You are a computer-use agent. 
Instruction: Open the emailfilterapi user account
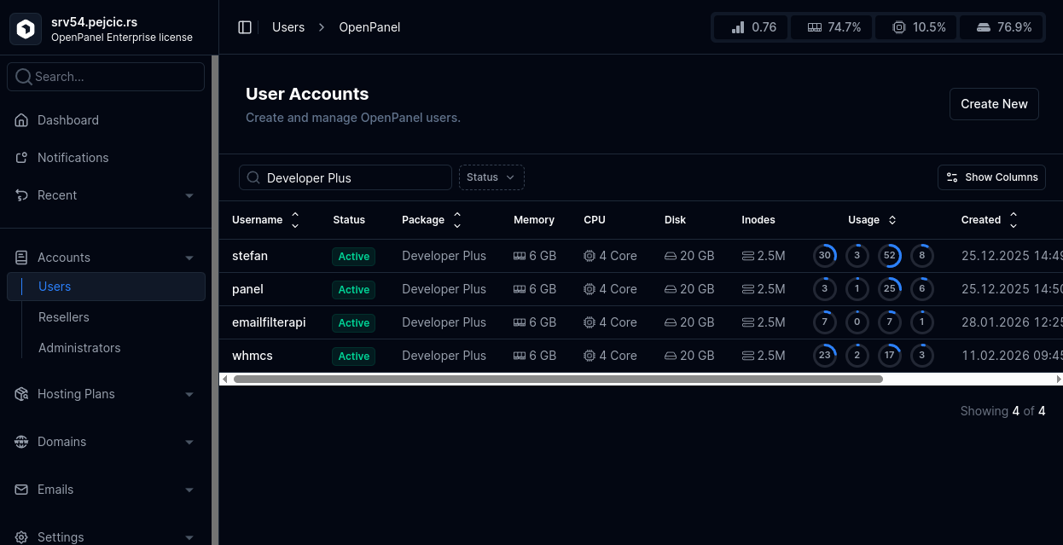[269, 322]
